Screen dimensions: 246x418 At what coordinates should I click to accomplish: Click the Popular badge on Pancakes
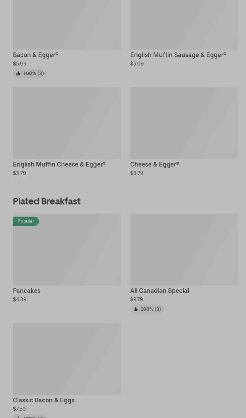click(26, 221)
